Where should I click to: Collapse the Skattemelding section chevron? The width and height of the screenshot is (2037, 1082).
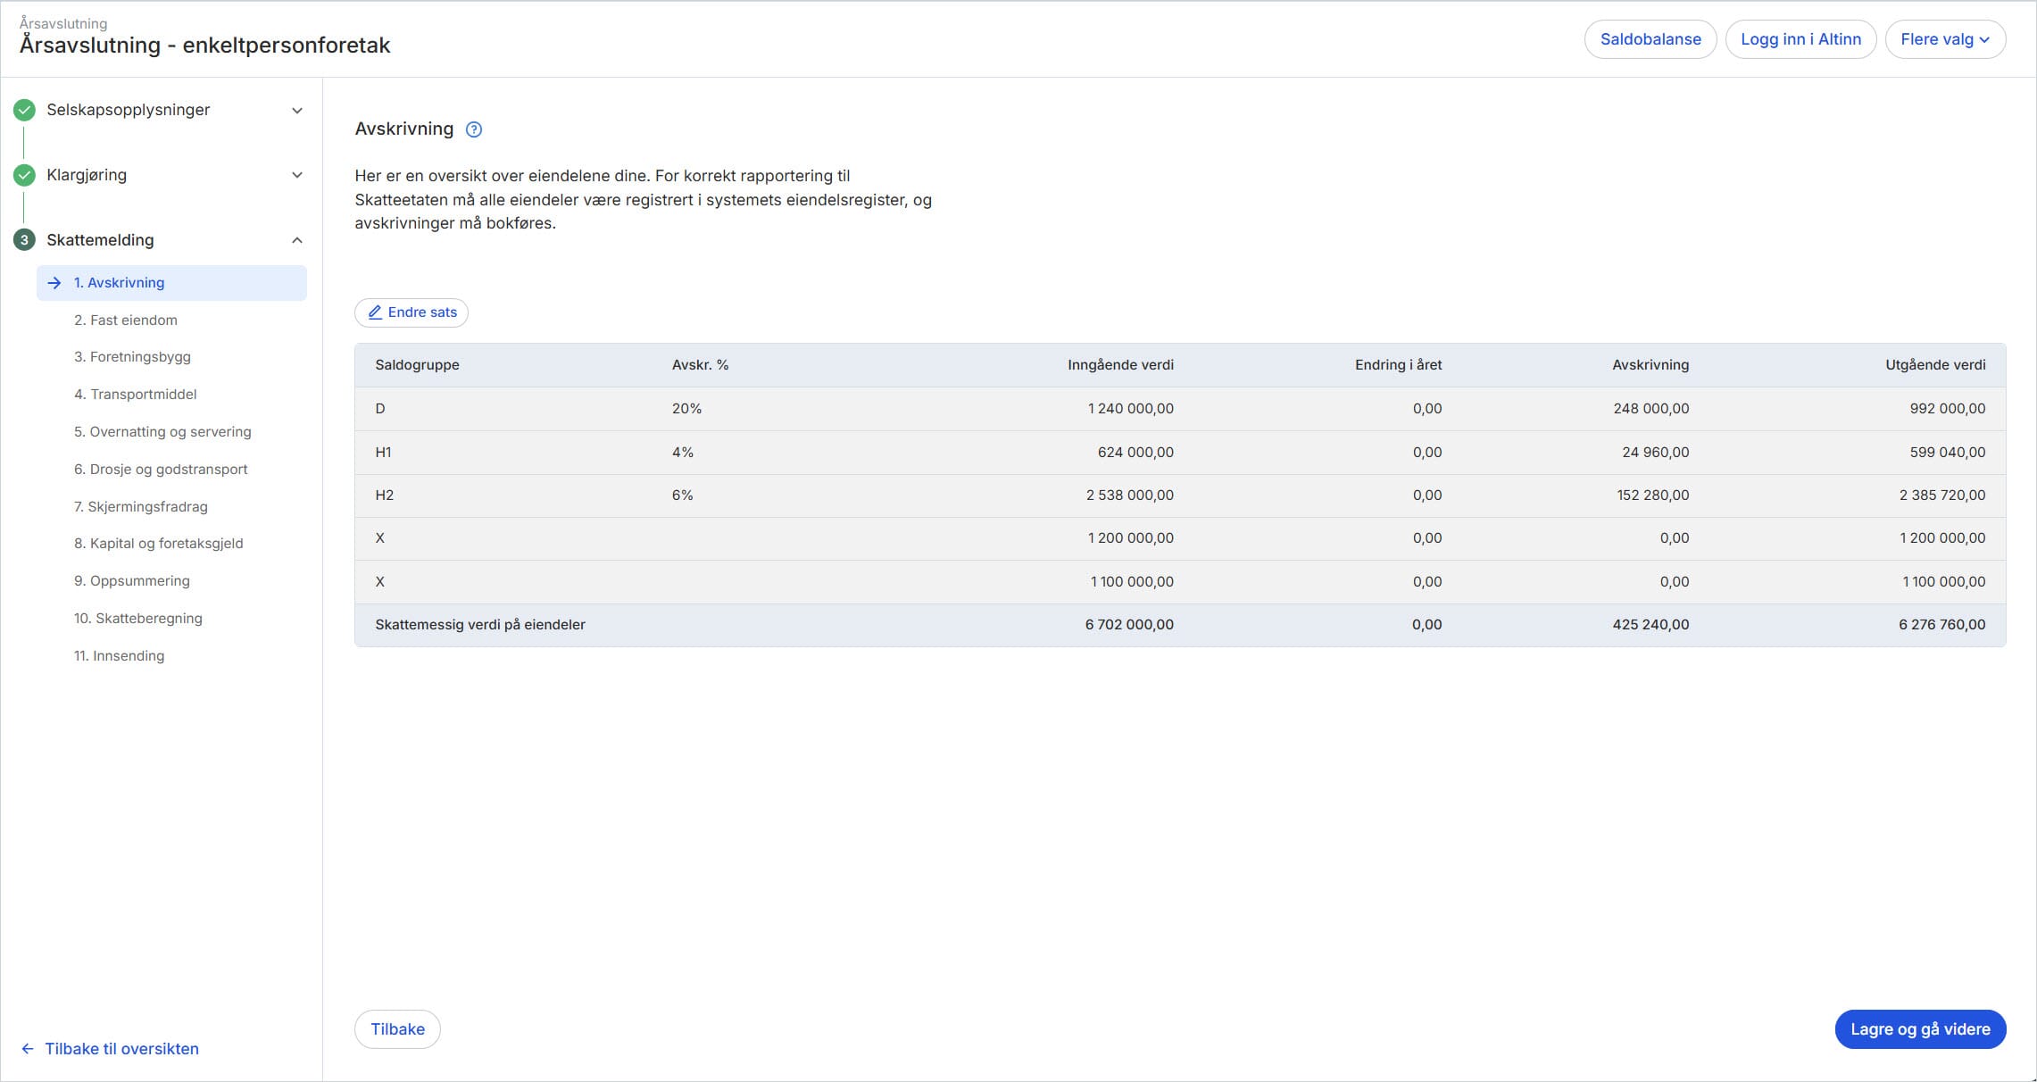point(297,240)
